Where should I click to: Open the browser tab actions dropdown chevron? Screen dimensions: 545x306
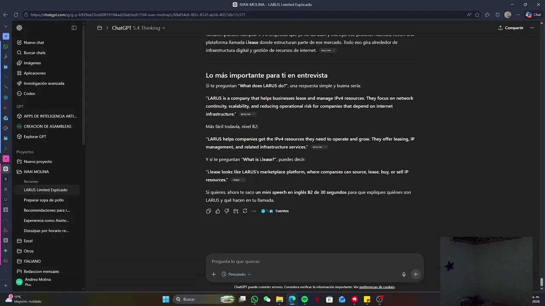click(x=6, y=26)
